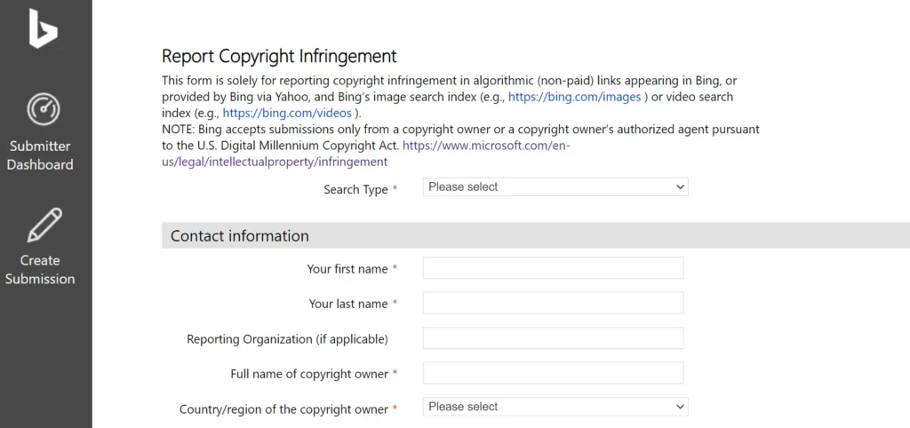Viewport: 910px width, 428px height.
Task: Click the Your last name label
Action: [348, 304]
